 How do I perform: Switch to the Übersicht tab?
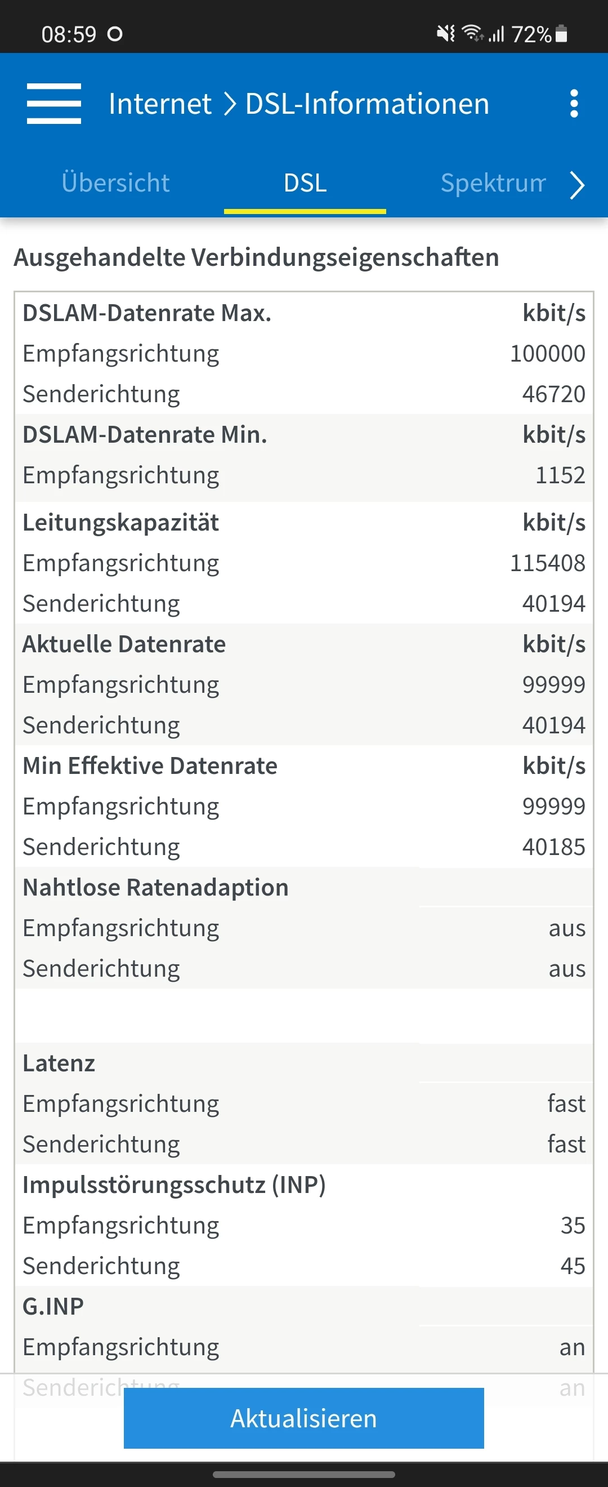pyautogui.click(x=115, y=183)
